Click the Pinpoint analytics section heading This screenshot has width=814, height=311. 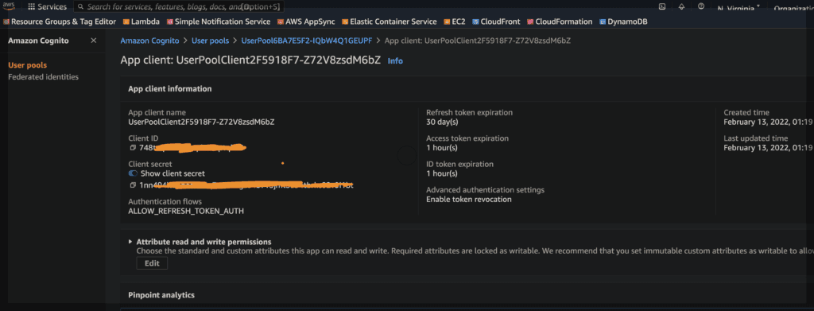click(x=161, y=295)
